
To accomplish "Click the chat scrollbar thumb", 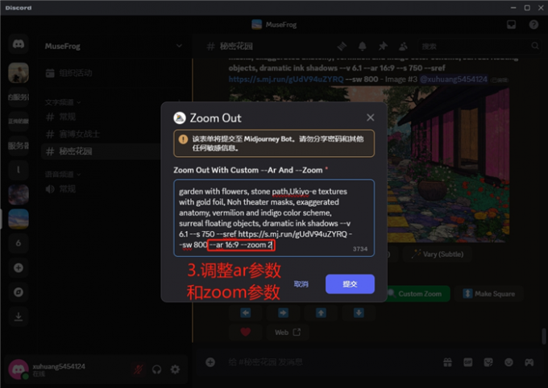I will [544, 336].
